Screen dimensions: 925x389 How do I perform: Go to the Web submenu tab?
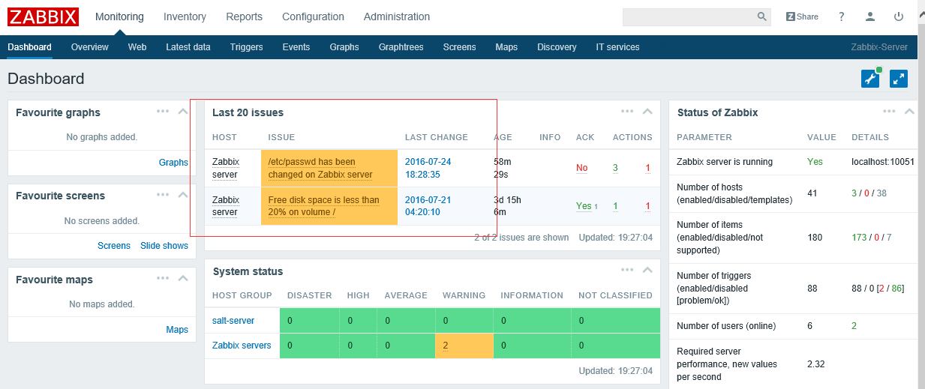point(137,46)
